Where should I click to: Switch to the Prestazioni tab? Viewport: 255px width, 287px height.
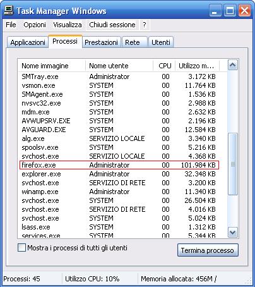coord(101,42)
